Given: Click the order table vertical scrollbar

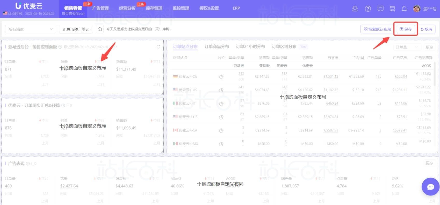Looking at the screenshot, I should (x=435, y=74).
